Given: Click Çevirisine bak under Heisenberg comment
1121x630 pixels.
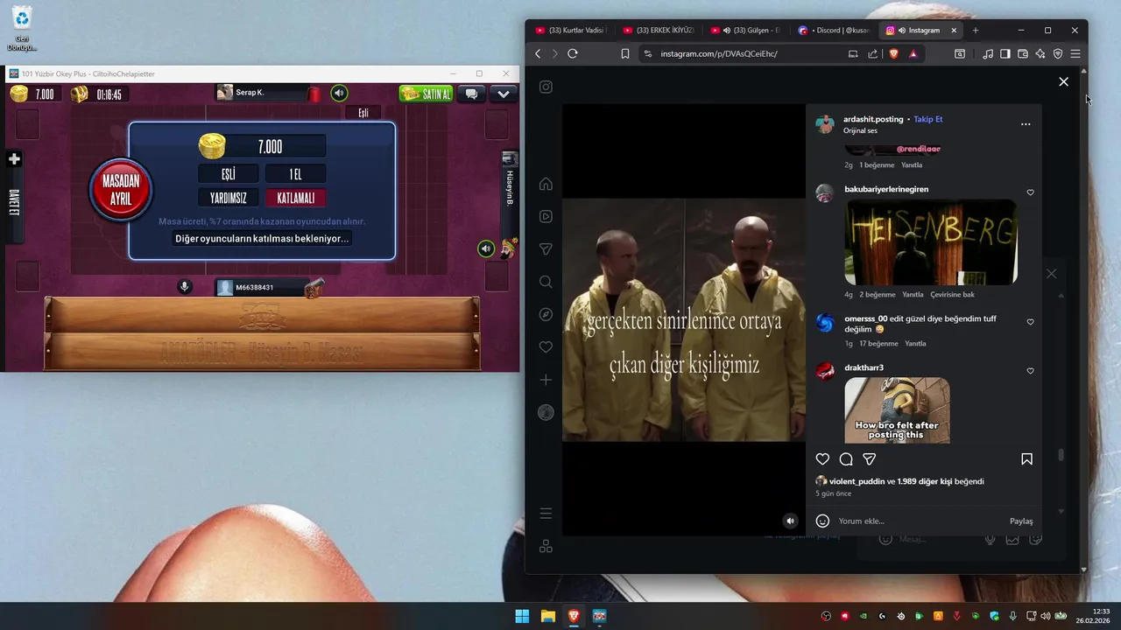Looking at the screenshot, I should tap(952, 295).
